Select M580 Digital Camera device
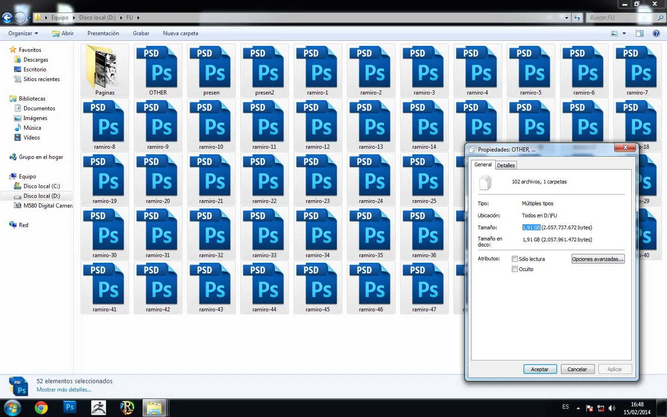Viewport: 667px width, 417px height. point(48,206)
